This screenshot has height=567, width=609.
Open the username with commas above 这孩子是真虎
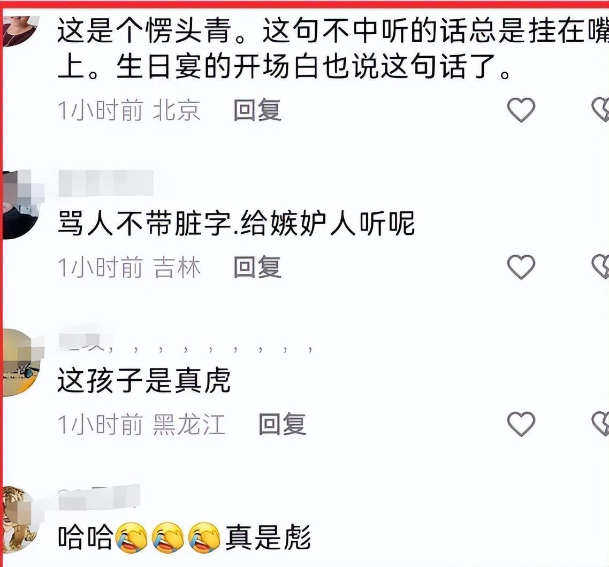point(186,343)
